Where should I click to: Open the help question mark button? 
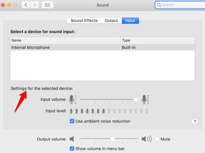click(195, 122)
